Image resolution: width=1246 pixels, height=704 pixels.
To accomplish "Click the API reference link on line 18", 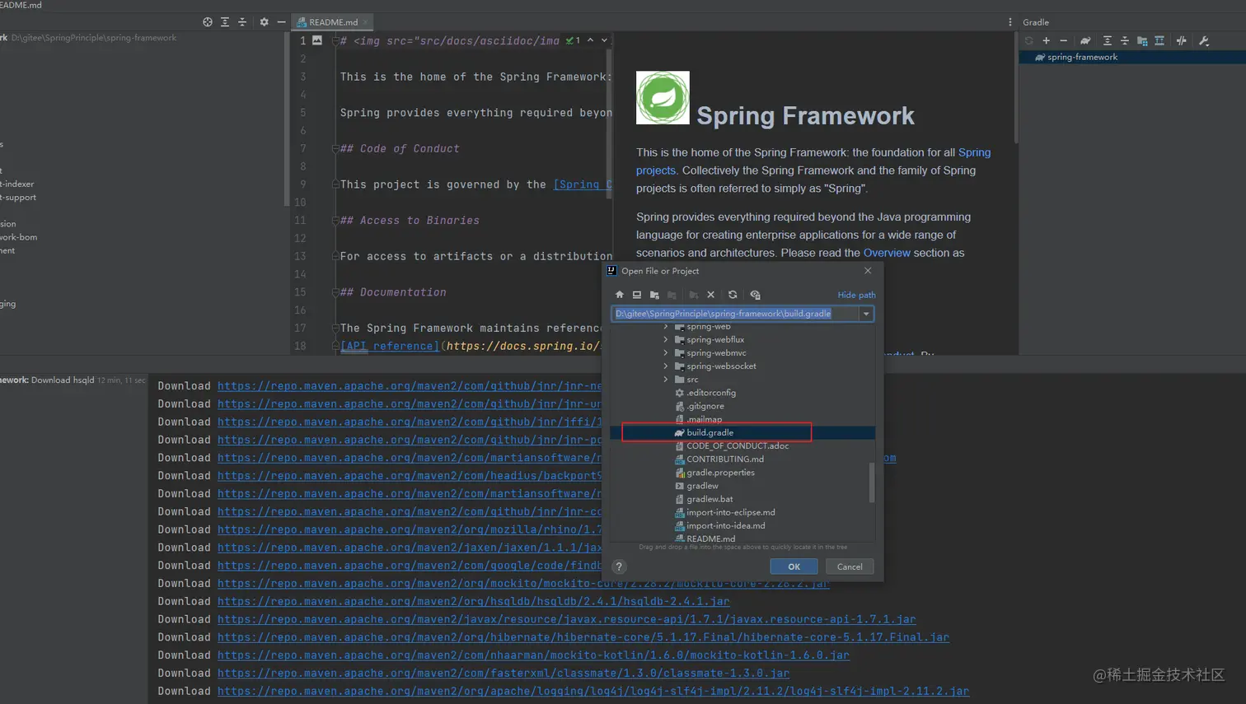I will click(390, 346).
